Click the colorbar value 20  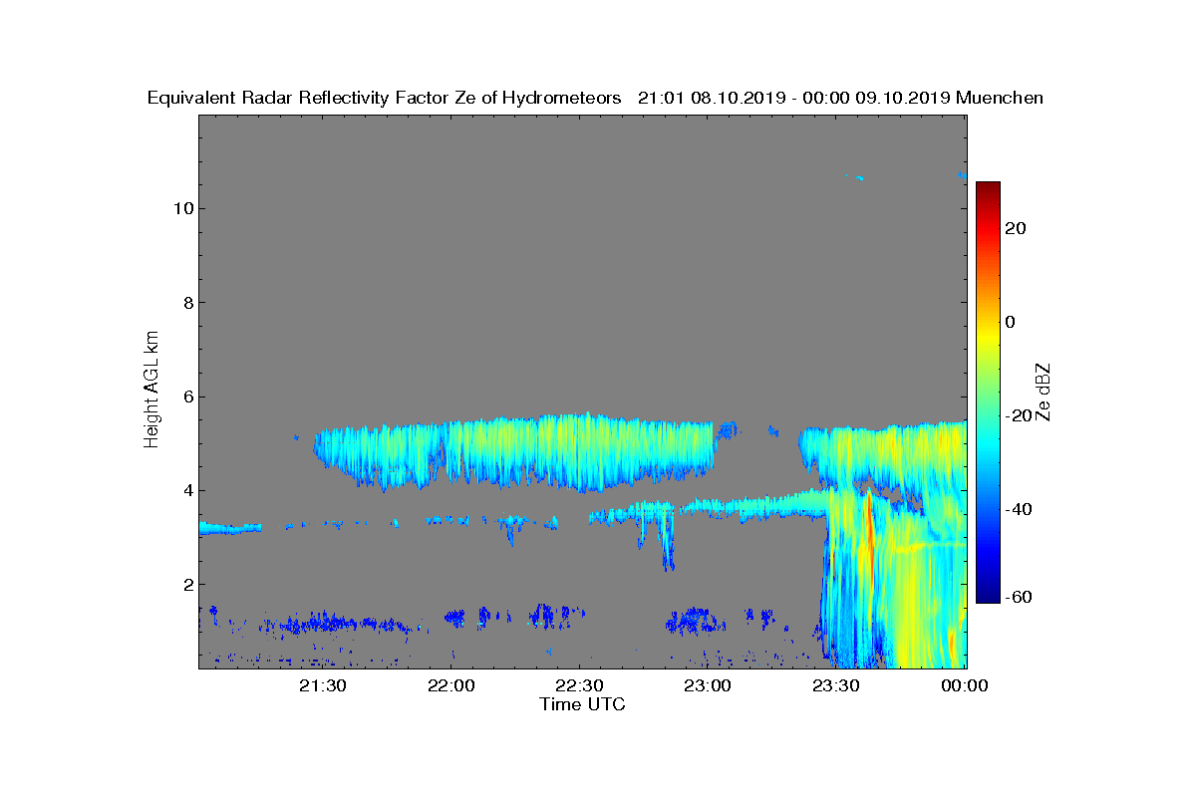click(1017, 228)
